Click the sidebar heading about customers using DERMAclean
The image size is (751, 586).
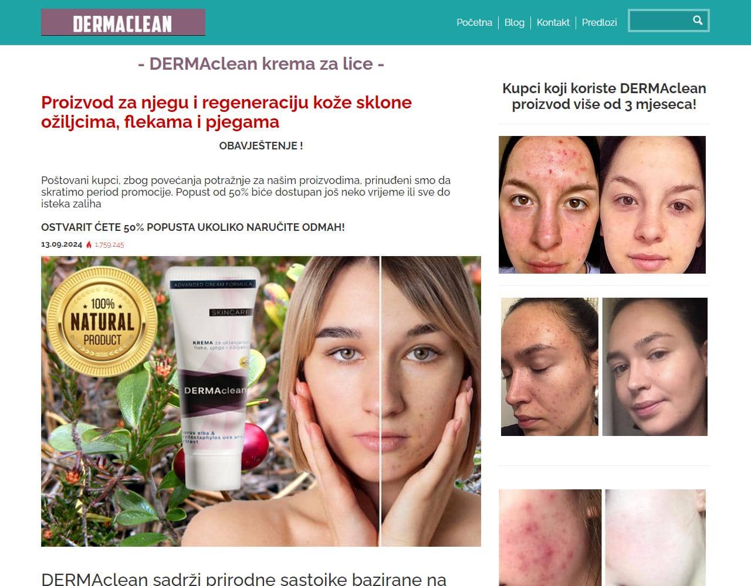[604, 96]
